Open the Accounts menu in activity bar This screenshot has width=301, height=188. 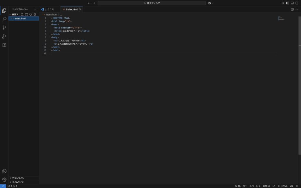pyautogui.click(x=4, y=171)
